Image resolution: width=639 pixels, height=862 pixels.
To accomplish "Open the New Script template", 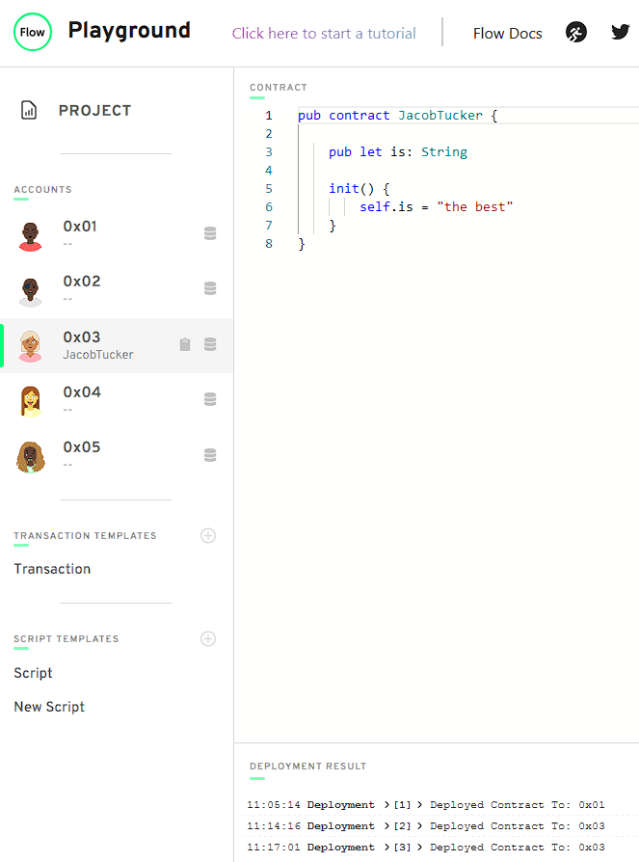I will click(x=49, y=707).
